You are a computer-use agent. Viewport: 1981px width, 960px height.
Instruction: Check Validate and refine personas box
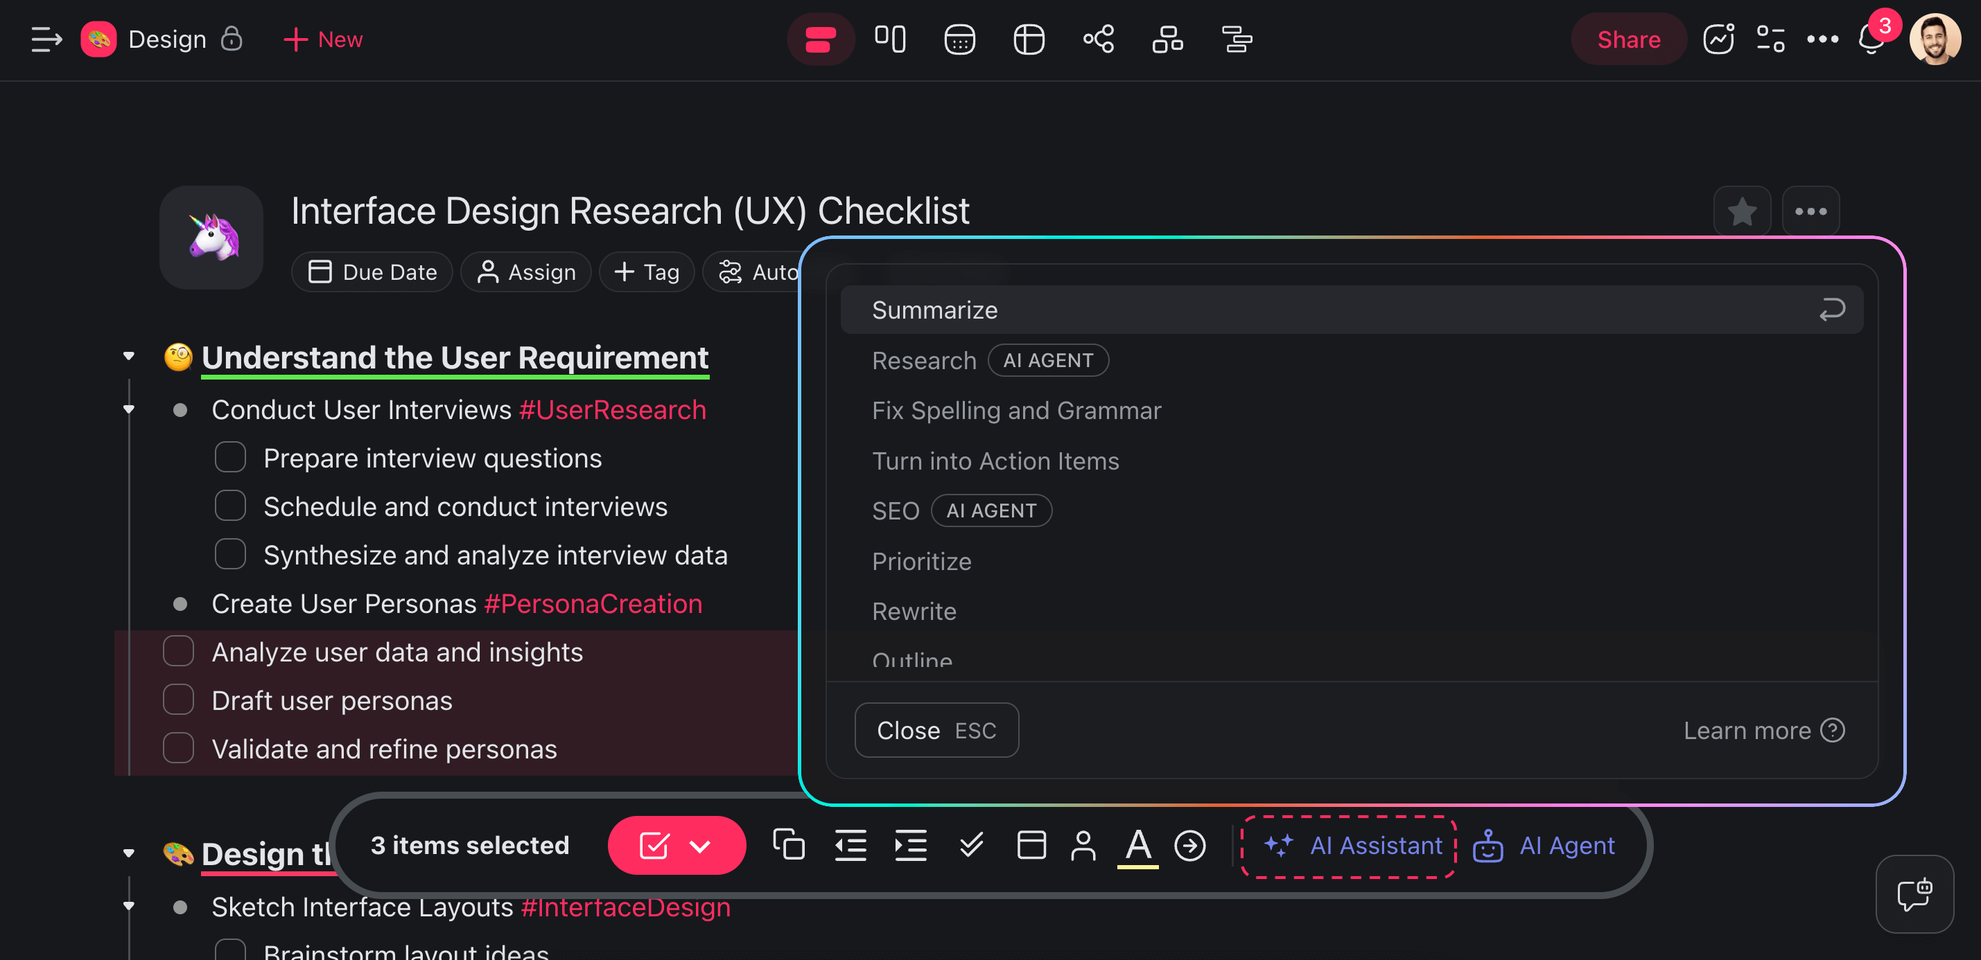[178, 748]
